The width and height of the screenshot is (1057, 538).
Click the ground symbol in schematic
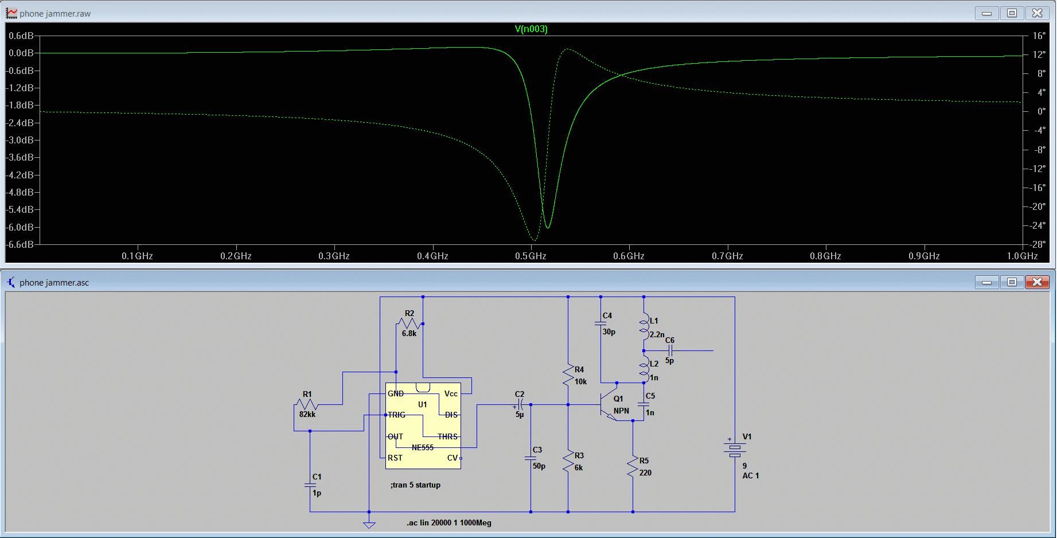pyautogui.click(x=369, y=523)
